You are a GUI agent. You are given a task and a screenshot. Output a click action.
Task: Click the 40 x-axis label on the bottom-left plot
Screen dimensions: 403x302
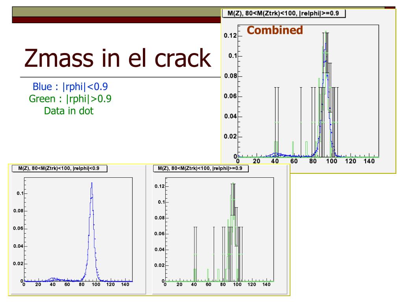pyautogui.click(x=53, y=284)
